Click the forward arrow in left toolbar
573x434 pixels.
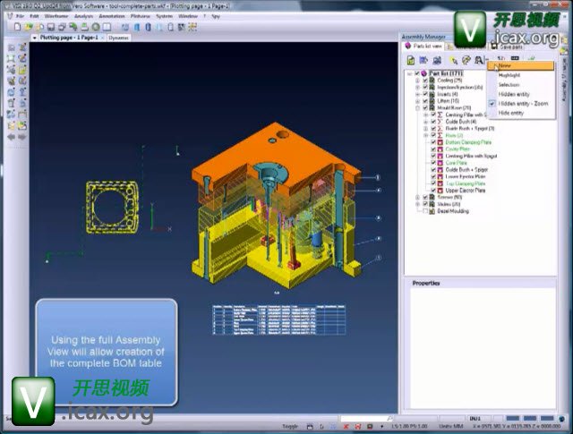coord(22,137)
